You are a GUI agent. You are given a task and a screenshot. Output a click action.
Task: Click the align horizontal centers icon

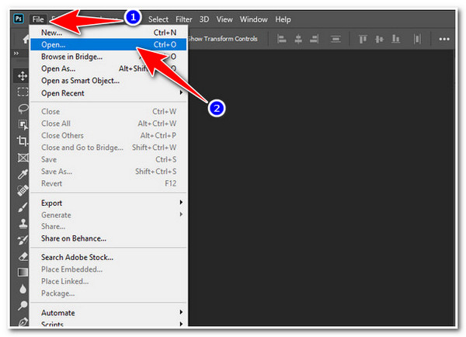click(x=298, y=39)
